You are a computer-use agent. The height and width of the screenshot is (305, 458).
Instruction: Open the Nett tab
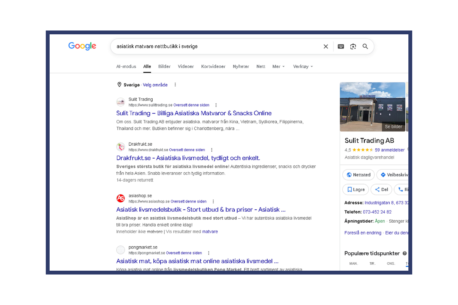(x=261, y=66)
